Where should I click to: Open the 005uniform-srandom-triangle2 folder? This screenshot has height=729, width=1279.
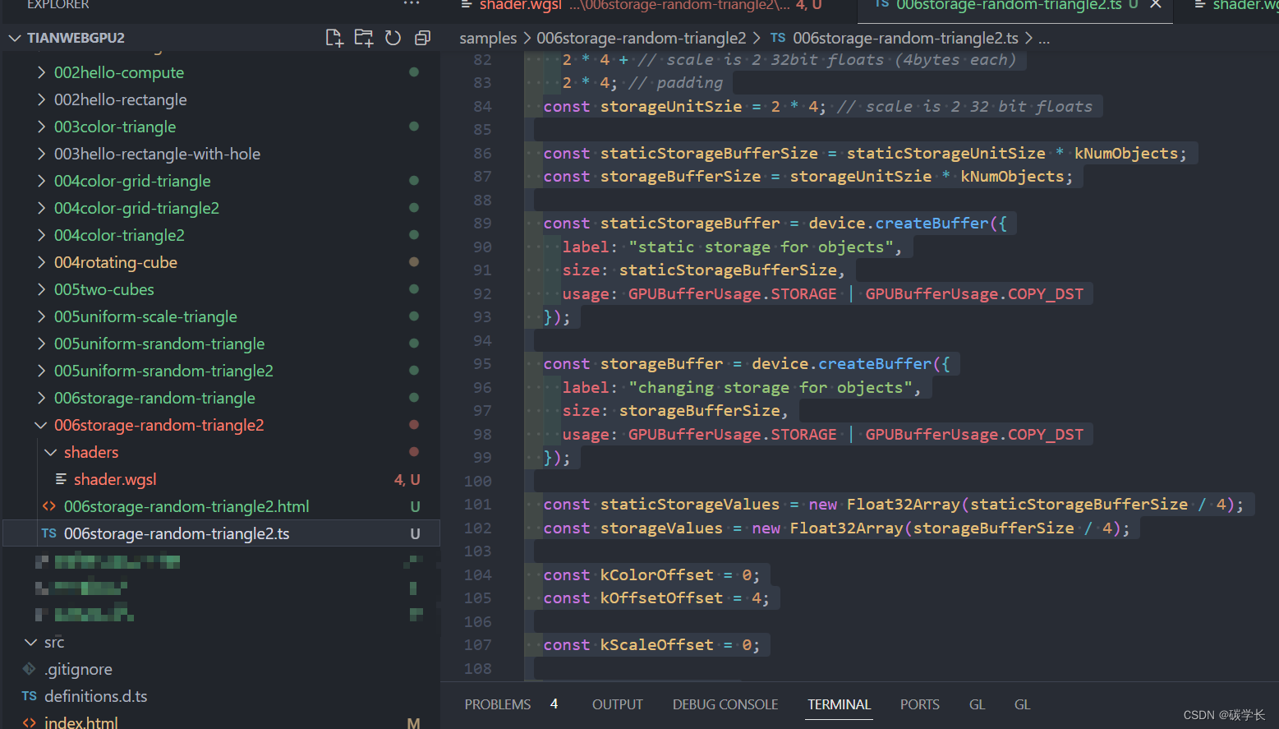(x=163, y=371)
